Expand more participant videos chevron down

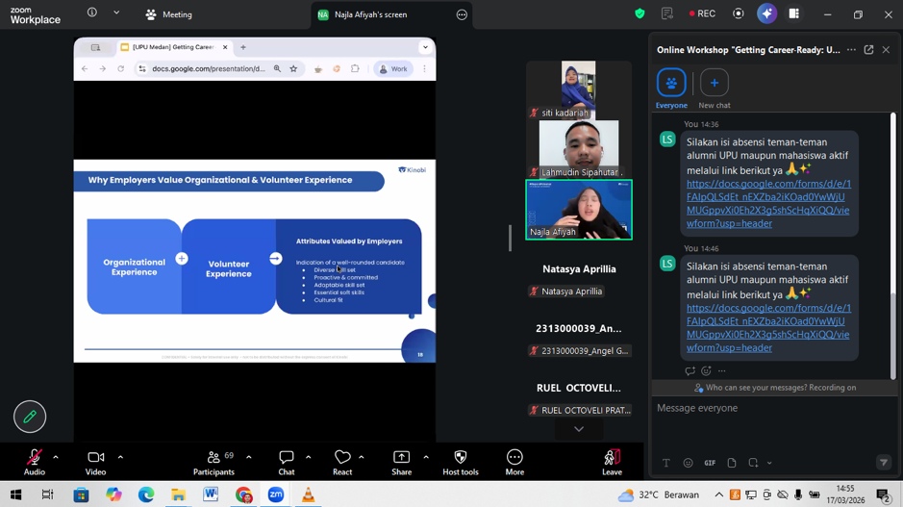[x=579, y=429]
